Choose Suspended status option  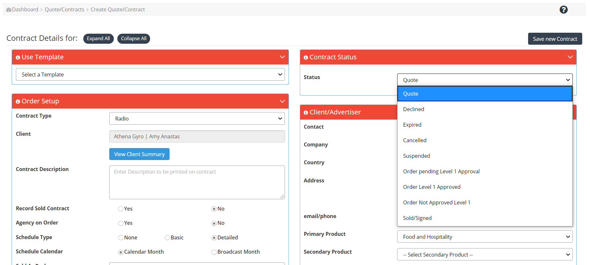click(485, 156)
